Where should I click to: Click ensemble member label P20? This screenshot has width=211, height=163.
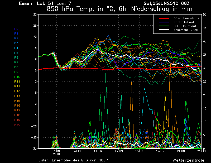pos(17,124)
